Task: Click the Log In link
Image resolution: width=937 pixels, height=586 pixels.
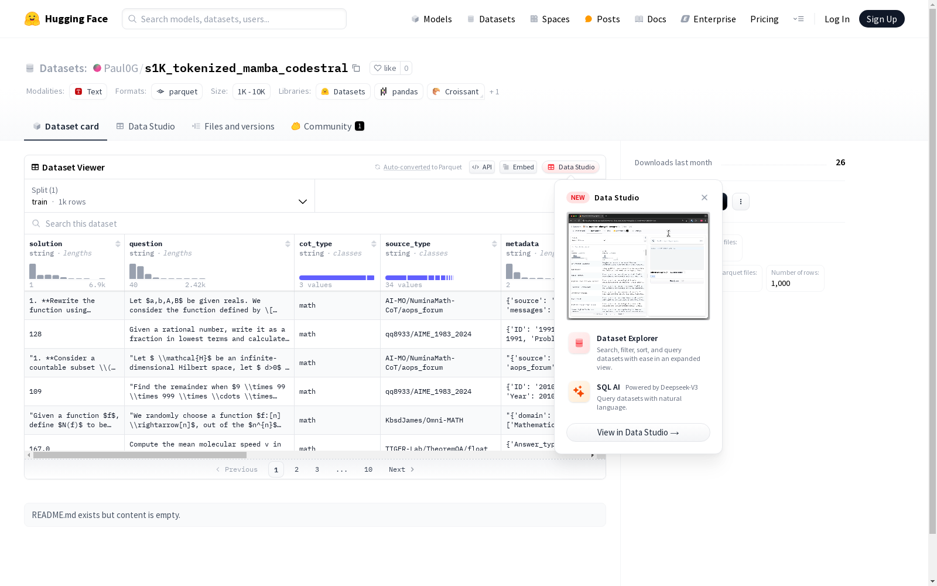Action: 837,19
